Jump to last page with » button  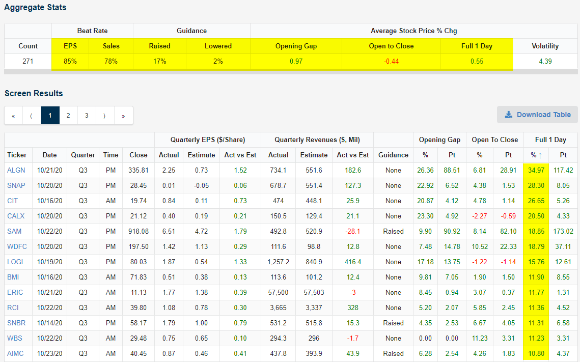(123, 116)
